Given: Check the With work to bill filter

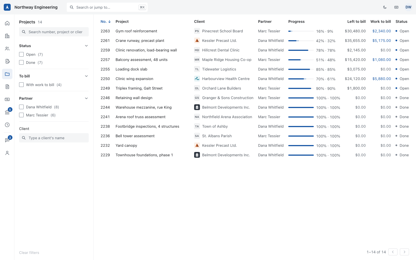Looking at the screenshot, I should click(21, 85).
